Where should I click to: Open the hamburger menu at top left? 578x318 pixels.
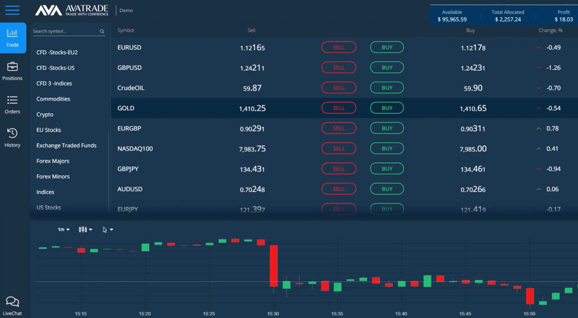coord(12,10)
